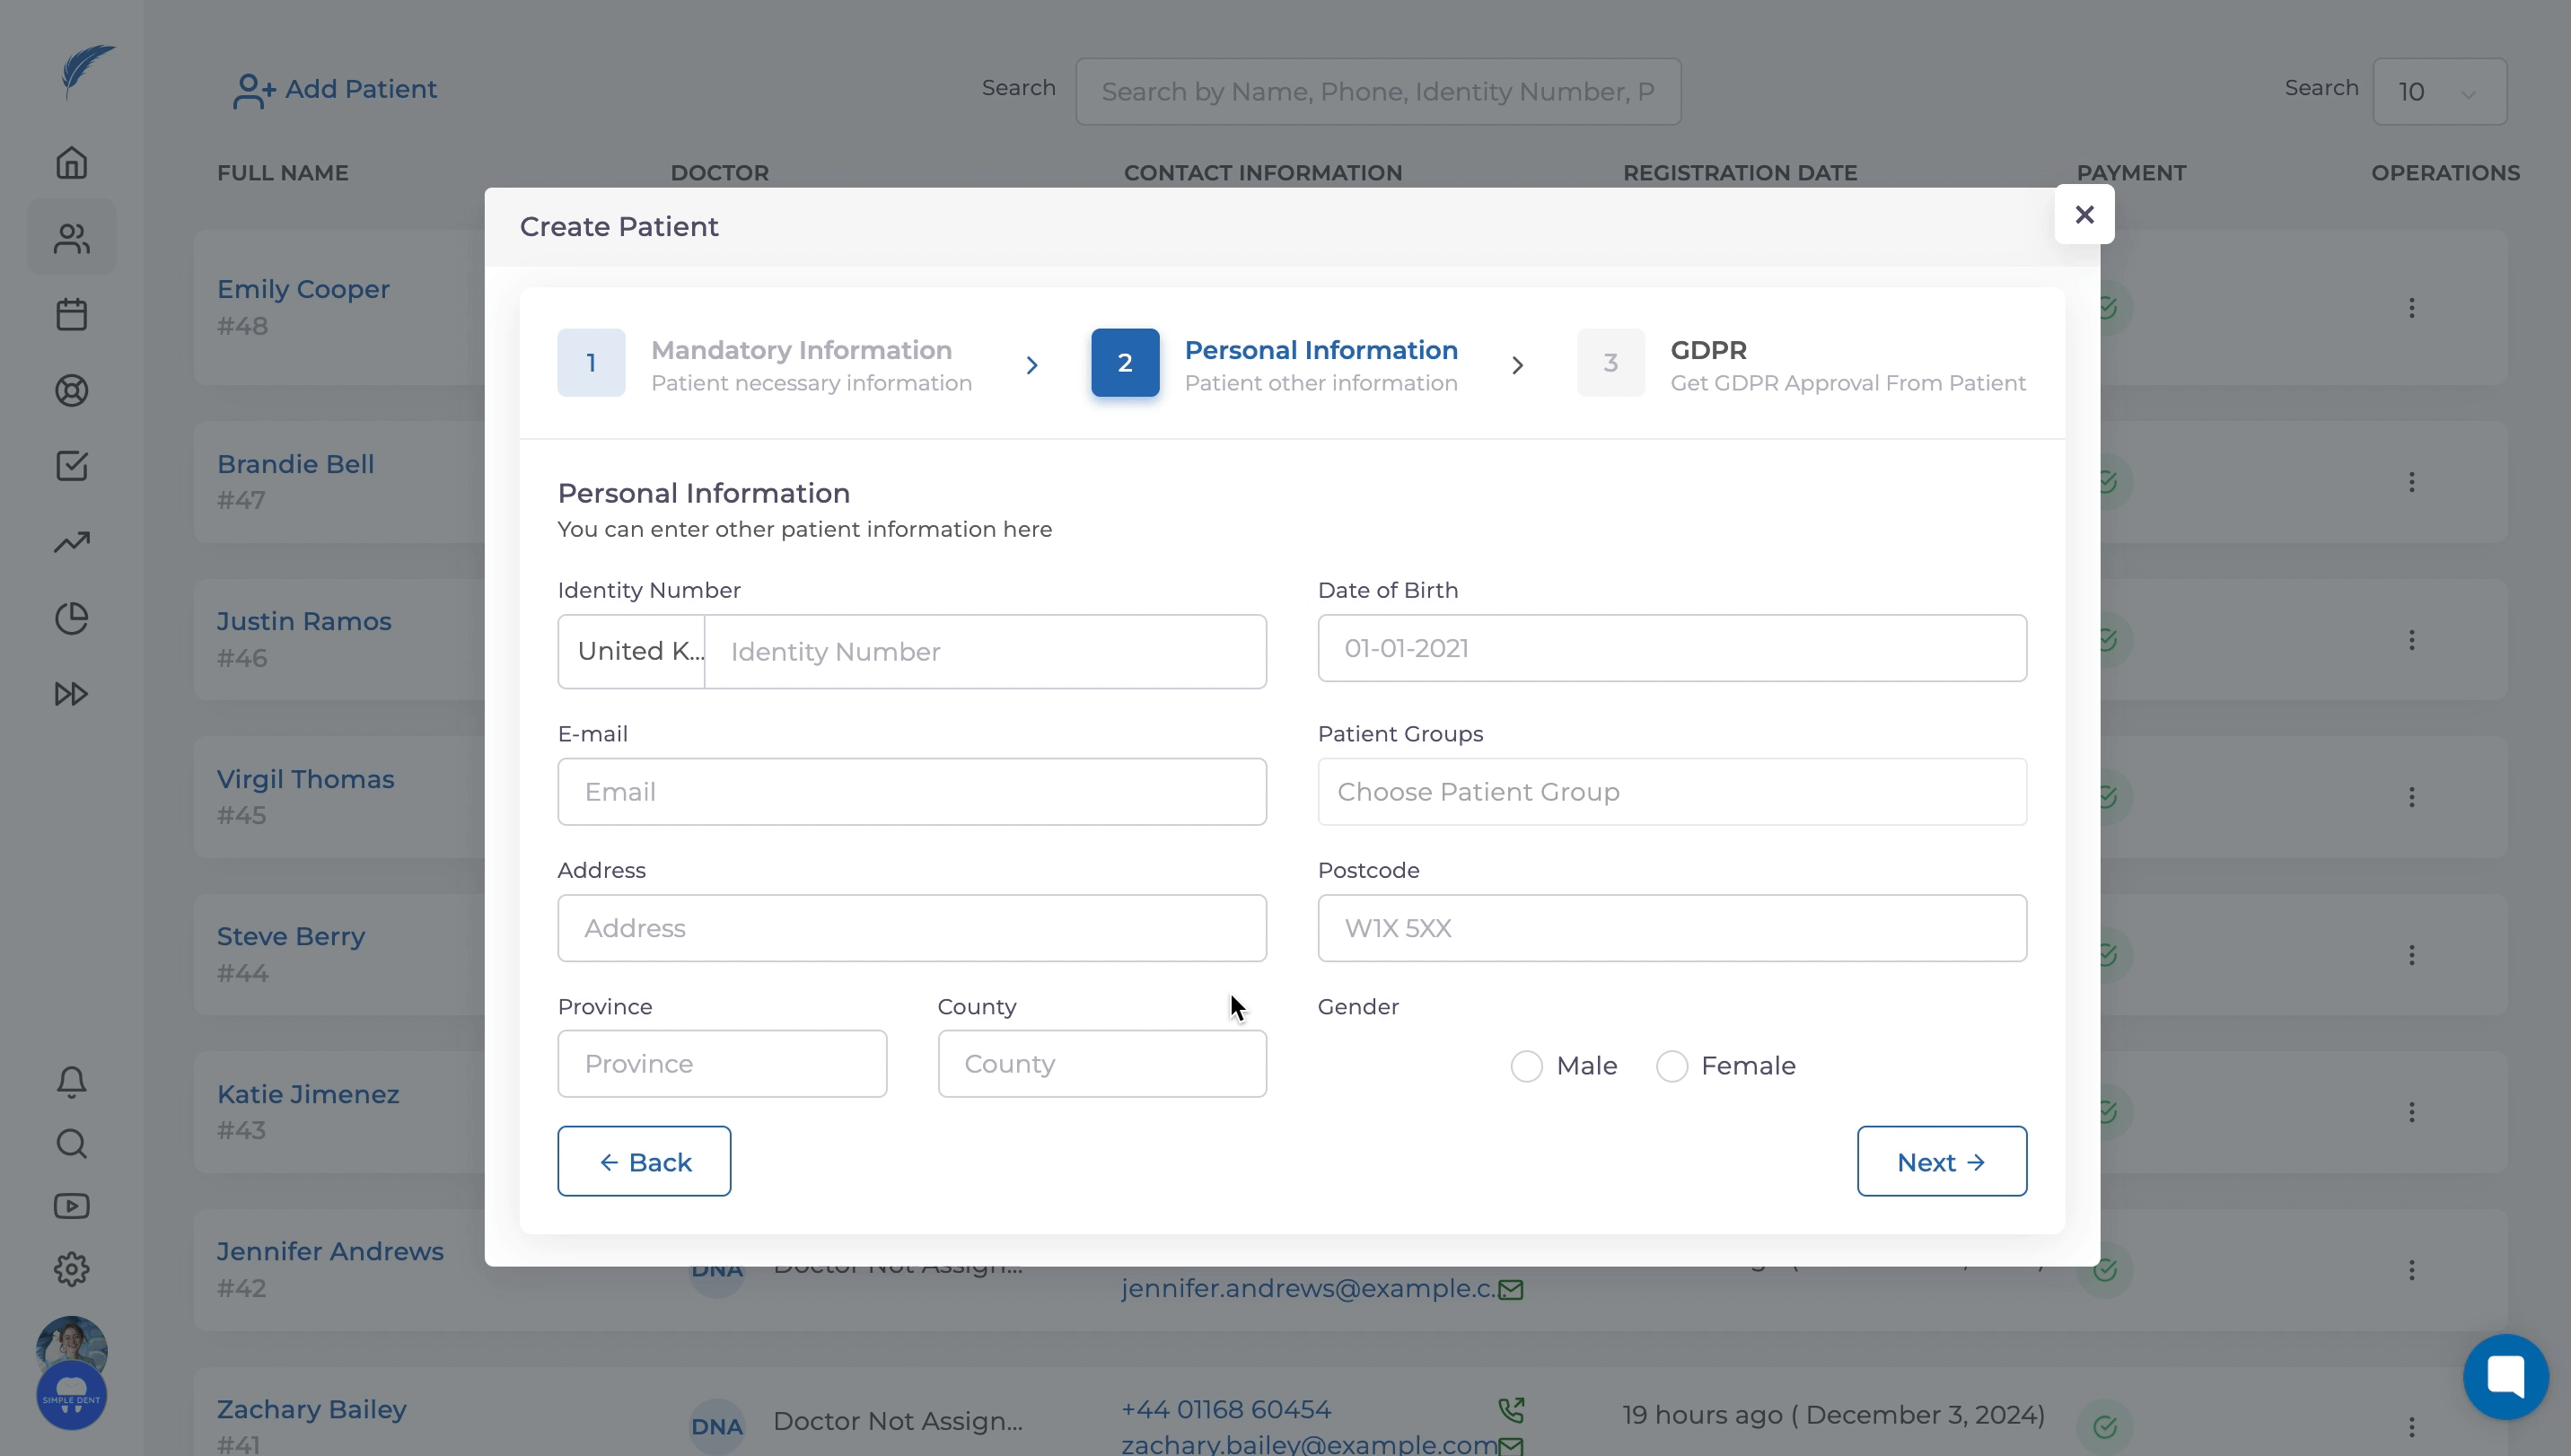Go to Mandatory Information step 1
The width and height of the screenshot is (2571, 1456).
coord(591,363)
